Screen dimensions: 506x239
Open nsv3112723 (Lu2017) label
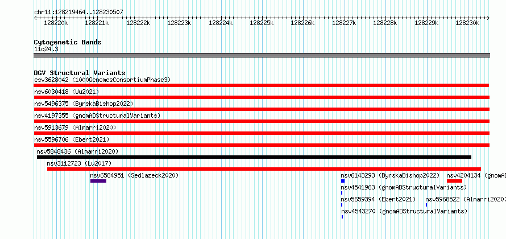click(x=79, y=163)
